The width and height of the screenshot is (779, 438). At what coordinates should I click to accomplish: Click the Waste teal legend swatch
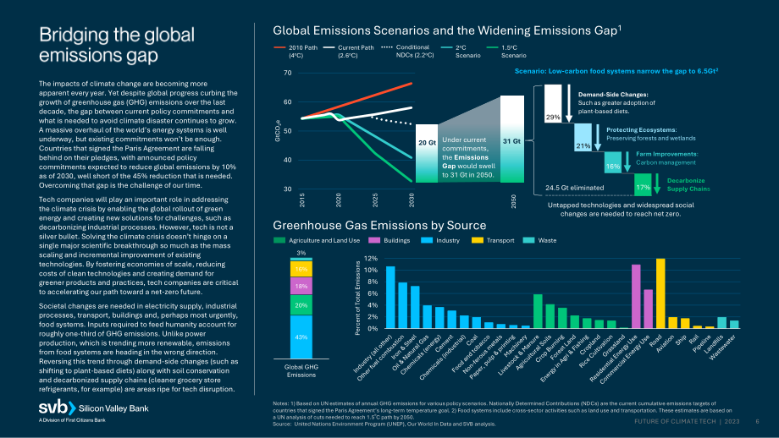tap(528, 241)
